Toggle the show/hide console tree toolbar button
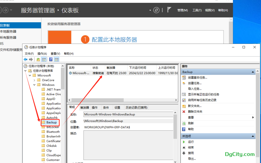This screenshot has height=163, width=261. (x=44, y=59)
